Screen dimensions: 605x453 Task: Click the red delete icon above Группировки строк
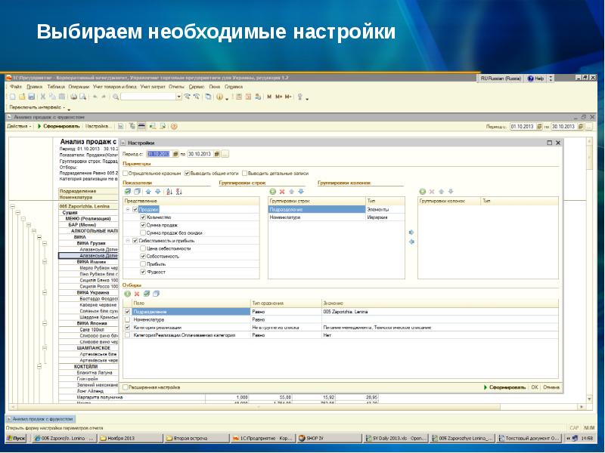[x=282, y=192]
